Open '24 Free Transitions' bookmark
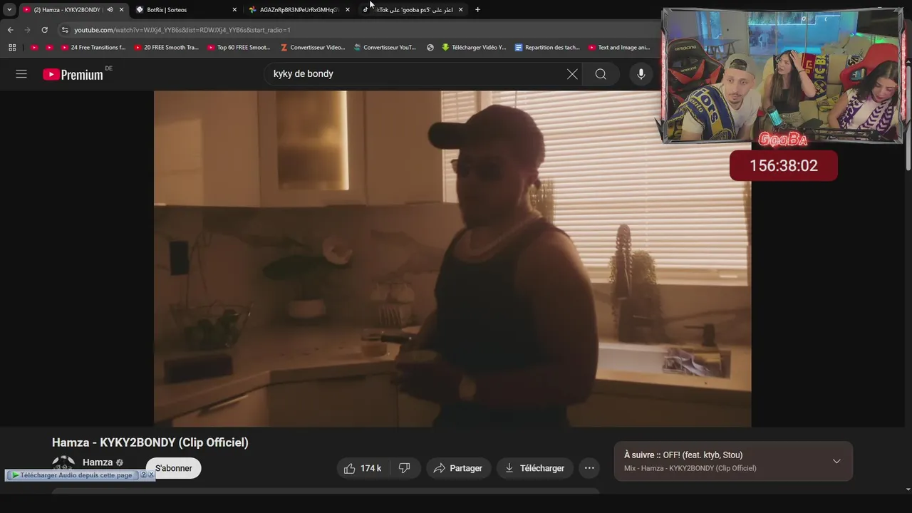 point(93,48)
